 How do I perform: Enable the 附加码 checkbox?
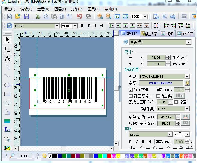(x=158, y=96)
